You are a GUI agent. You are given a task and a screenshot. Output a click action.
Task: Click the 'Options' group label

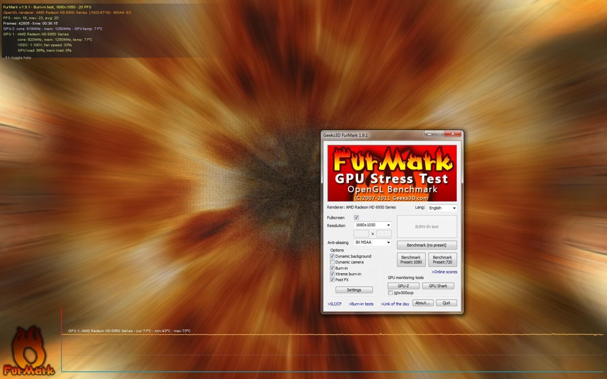point(337,250)
